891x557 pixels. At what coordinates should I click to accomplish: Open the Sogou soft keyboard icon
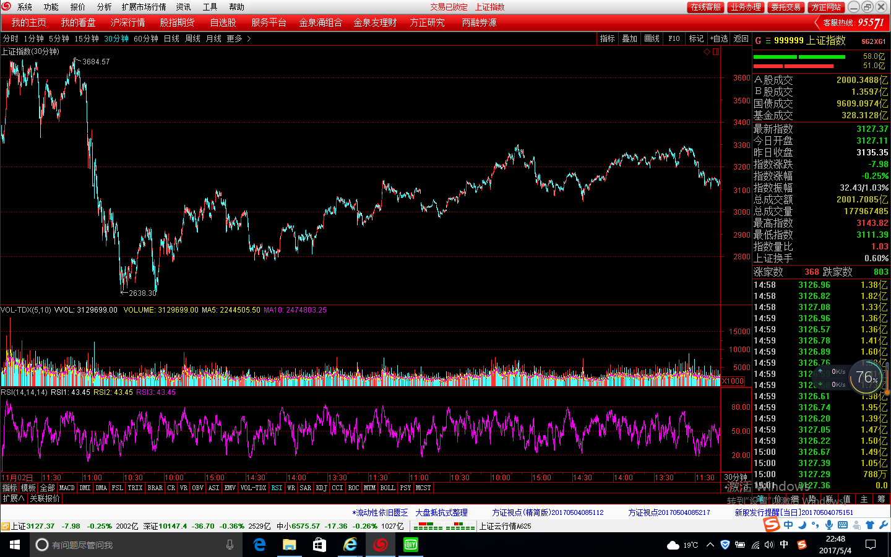coord(843,525)
